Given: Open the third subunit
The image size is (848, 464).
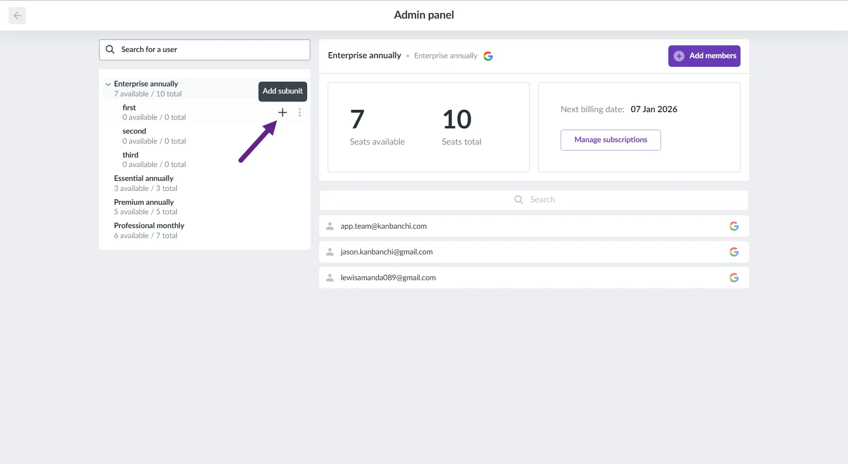Looking at the screenshot, I should pyautogui.click(x=130, y=159).
